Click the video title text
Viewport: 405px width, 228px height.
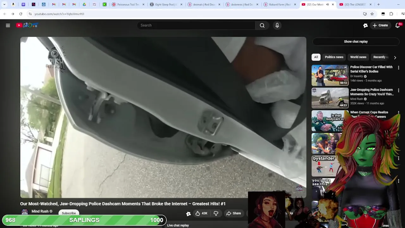tap(123, 204)
